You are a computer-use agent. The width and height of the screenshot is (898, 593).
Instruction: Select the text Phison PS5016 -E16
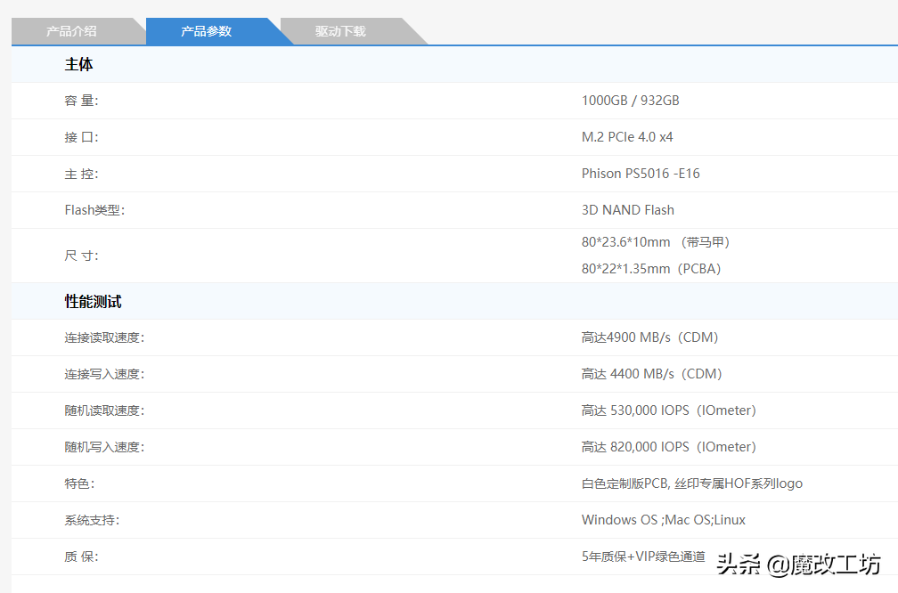click(641, 174)
